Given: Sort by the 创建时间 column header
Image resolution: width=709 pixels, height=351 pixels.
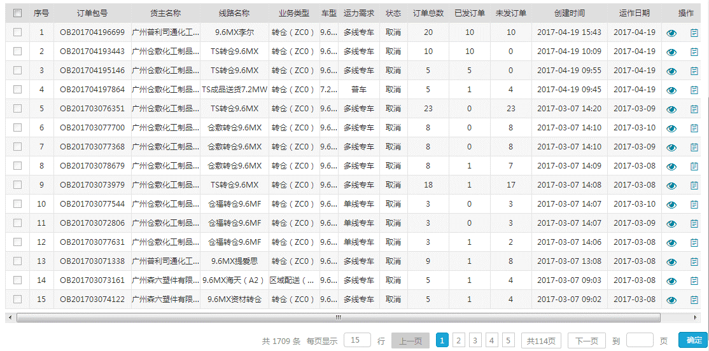Looking at the screenshot, I should (569, 13).
